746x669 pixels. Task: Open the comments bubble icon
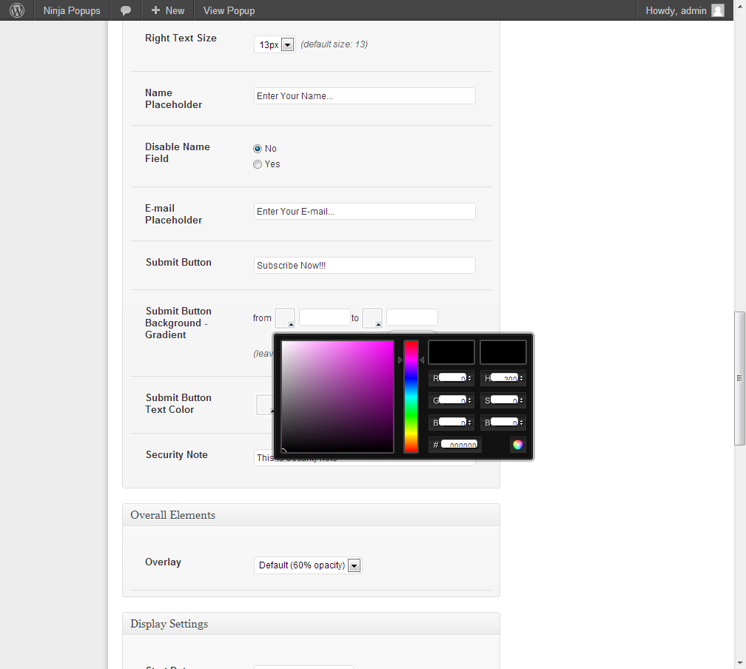click(126, 10)
